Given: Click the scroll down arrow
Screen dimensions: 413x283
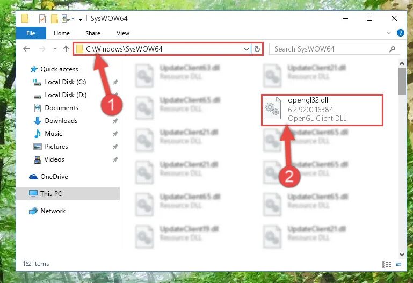Looking at the screenshot, I should [x=402, y=255].
